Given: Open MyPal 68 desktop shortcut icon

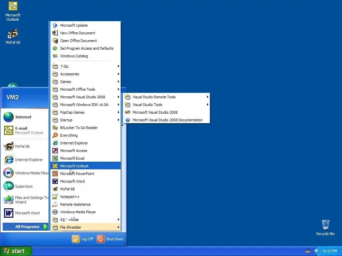Looking at the screenshot, I should pyautogui.click(x=13, y=37).
